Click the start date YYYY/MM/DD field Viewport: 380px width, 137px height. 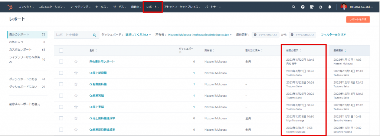(x=266, y=35)
